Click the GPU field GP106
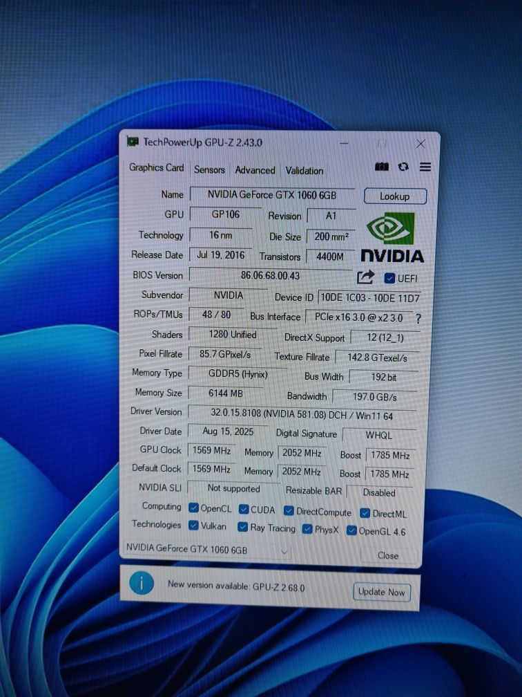This screenshot has width=522, height=697. tap(226, 214)
